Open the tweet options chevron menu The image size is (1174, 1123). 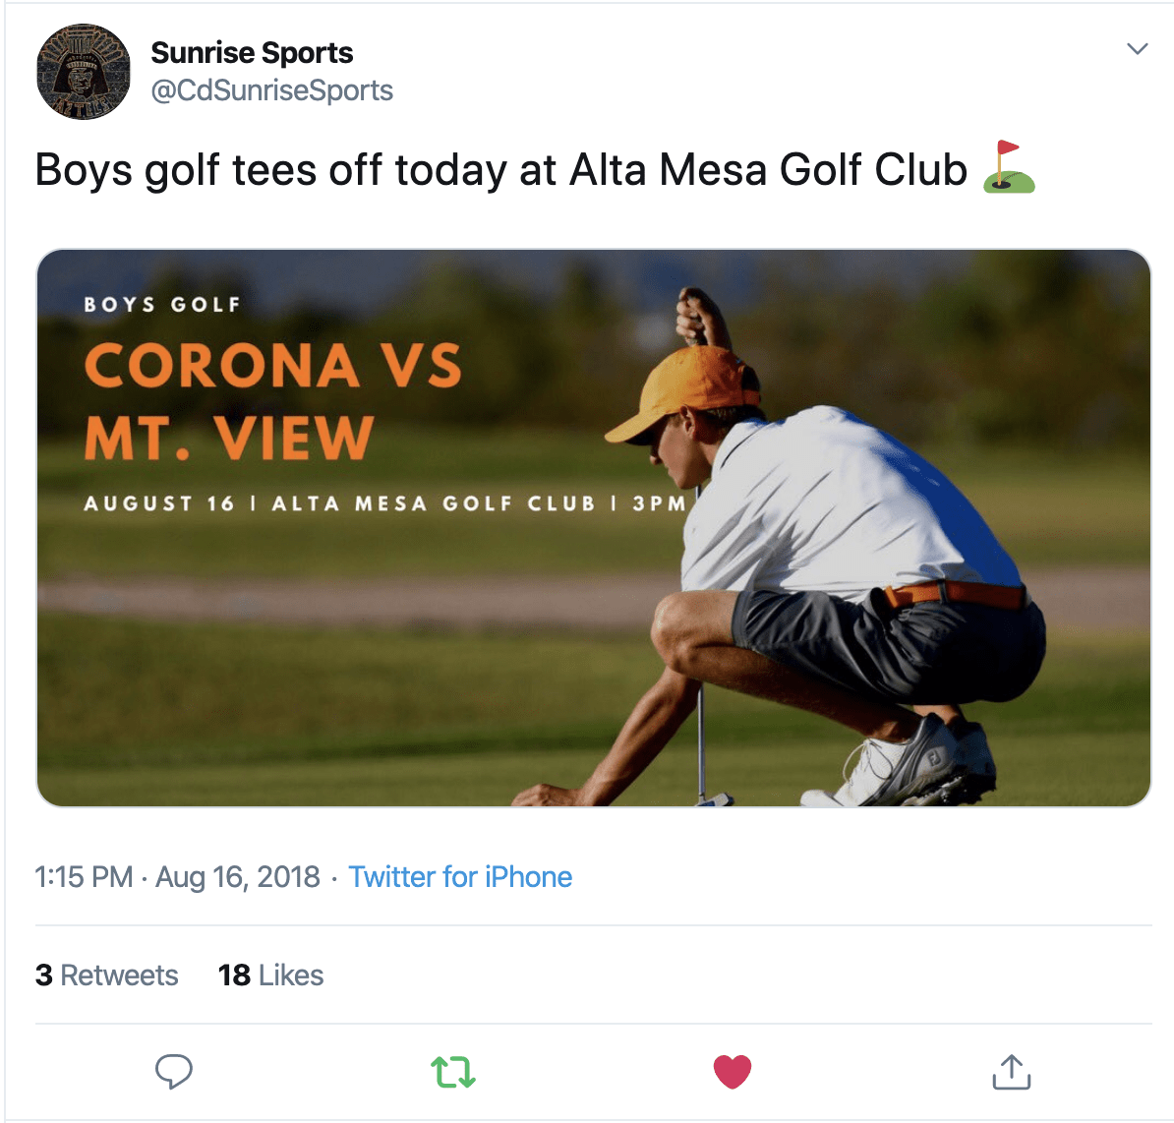coord(1138,49)
